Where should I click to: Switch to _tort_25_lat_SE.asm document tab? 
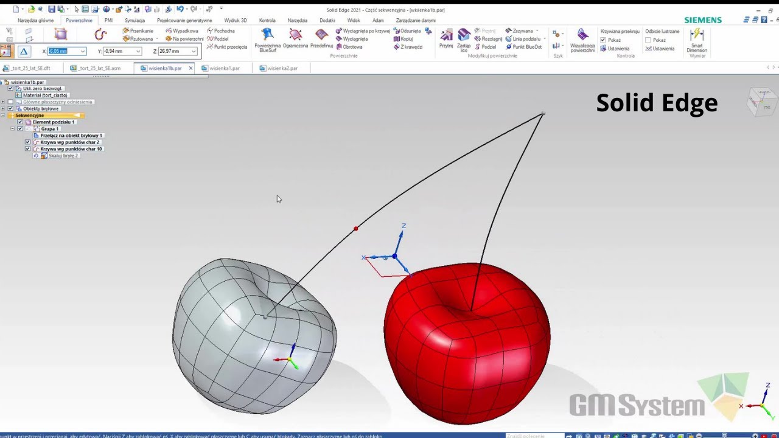[x=99, y=68]
